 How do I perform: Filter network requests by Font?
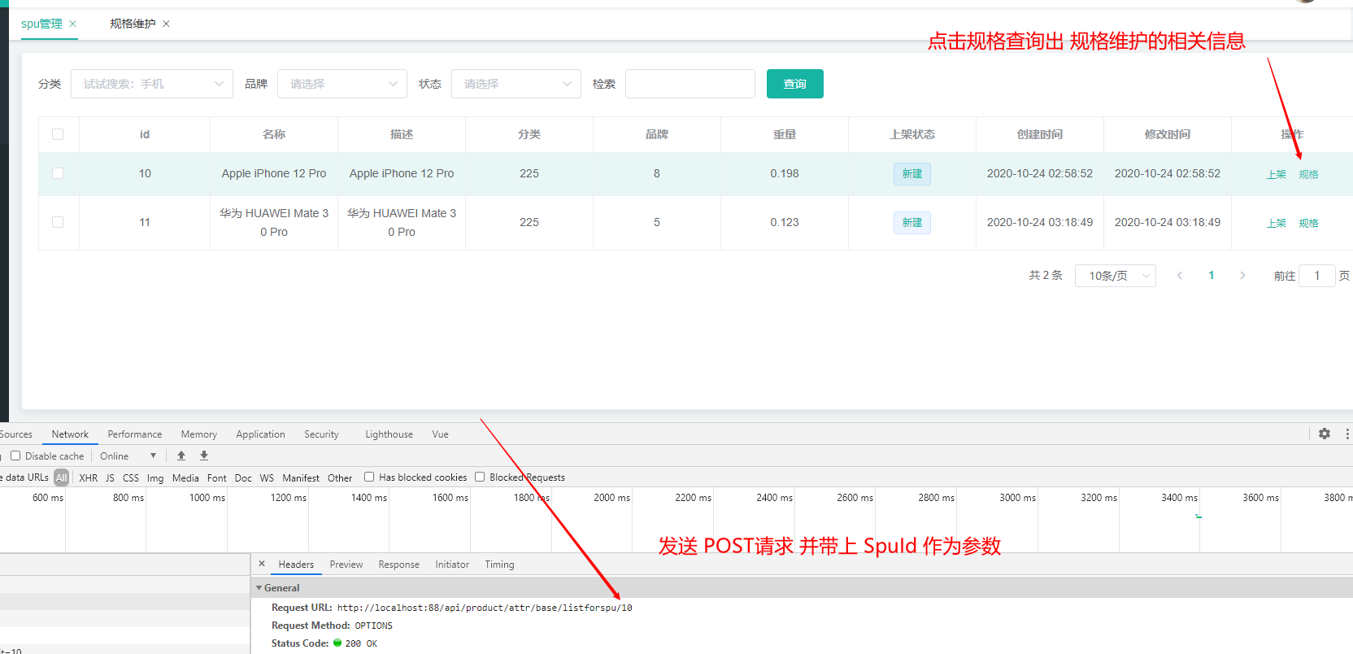pos(217,477)
